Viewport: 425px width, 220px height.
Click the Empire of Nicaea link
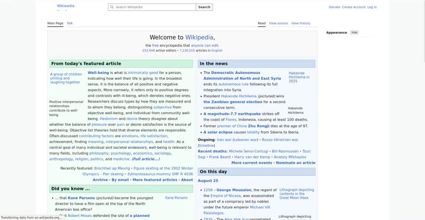point(225,196)
